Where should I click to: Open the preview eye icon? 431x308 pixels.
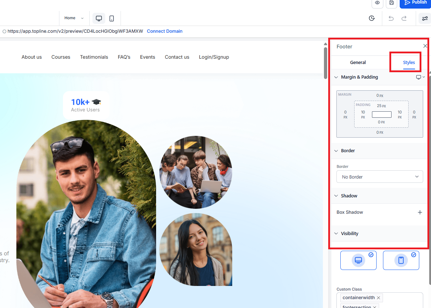point(377,3)
